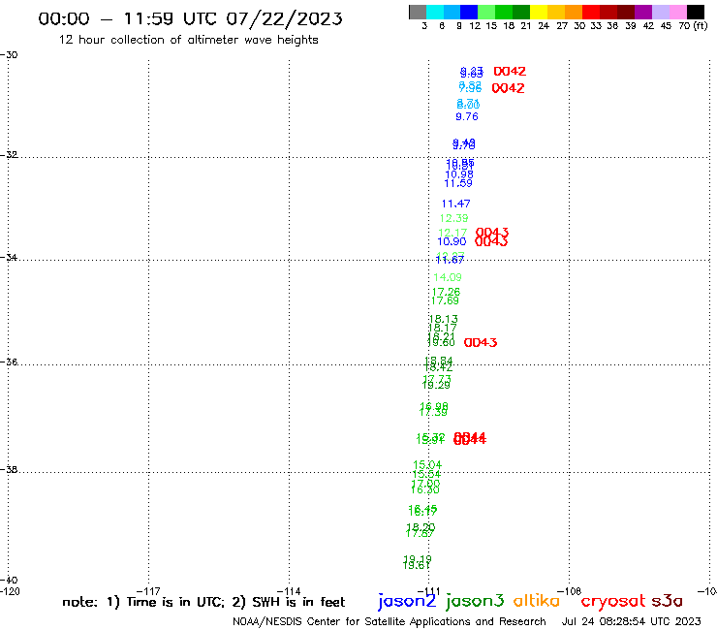This screenshot has width=717, height=630.
Task: Click the latitude axis label -32
Action: click(x=9, y=155)
